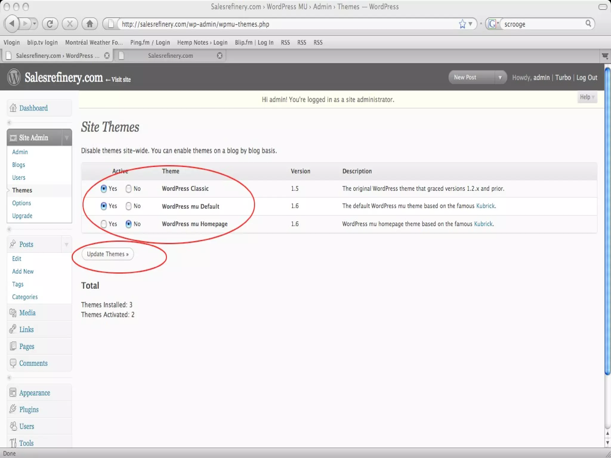The width and height of the screenshot is (611, 458).
Task: Close the second Salesrefinery.com tab
Action: pyautogui.click(x=220, y=56)
